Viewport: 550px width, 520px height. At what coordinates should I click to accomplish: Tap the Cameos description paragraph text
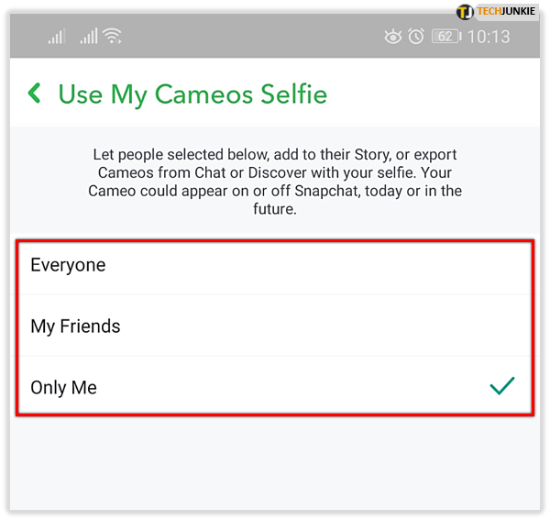275,182
